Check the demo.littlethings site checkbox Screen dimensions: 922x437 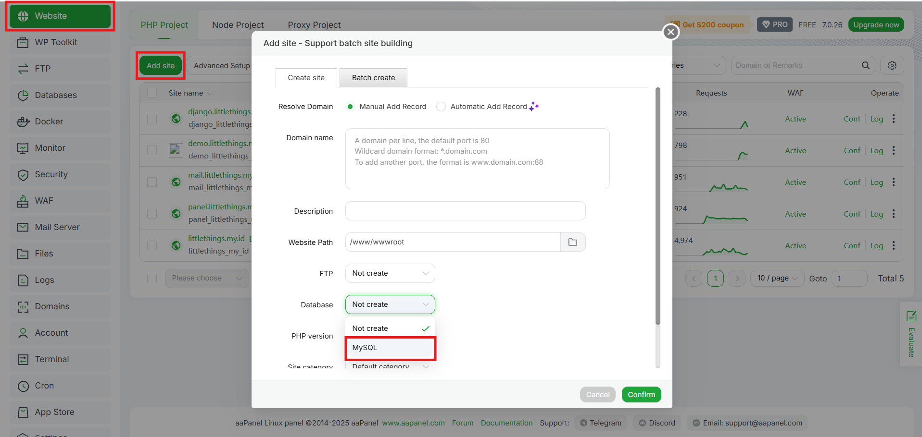[152, 150]
